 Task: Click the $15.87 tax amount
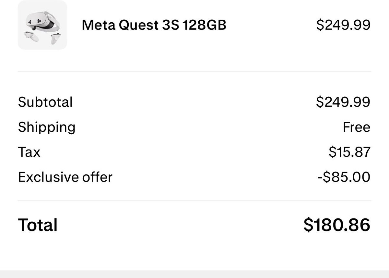click(x=349, y=152)
